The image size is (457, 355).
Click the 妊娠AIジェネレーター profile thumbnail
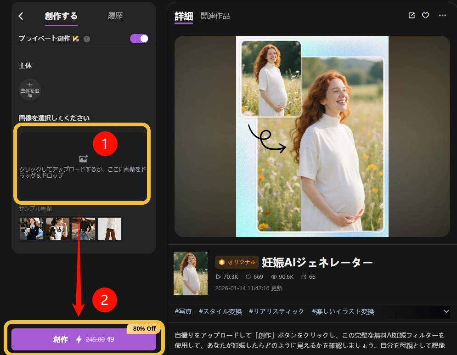(190, 273)
